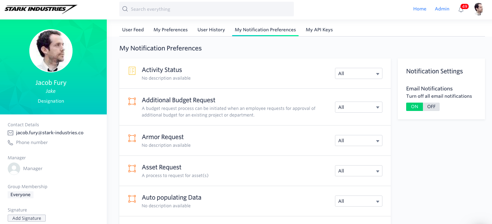
Task: Open the Asset Request notification dropdown
Action: [x=359, y=171]
